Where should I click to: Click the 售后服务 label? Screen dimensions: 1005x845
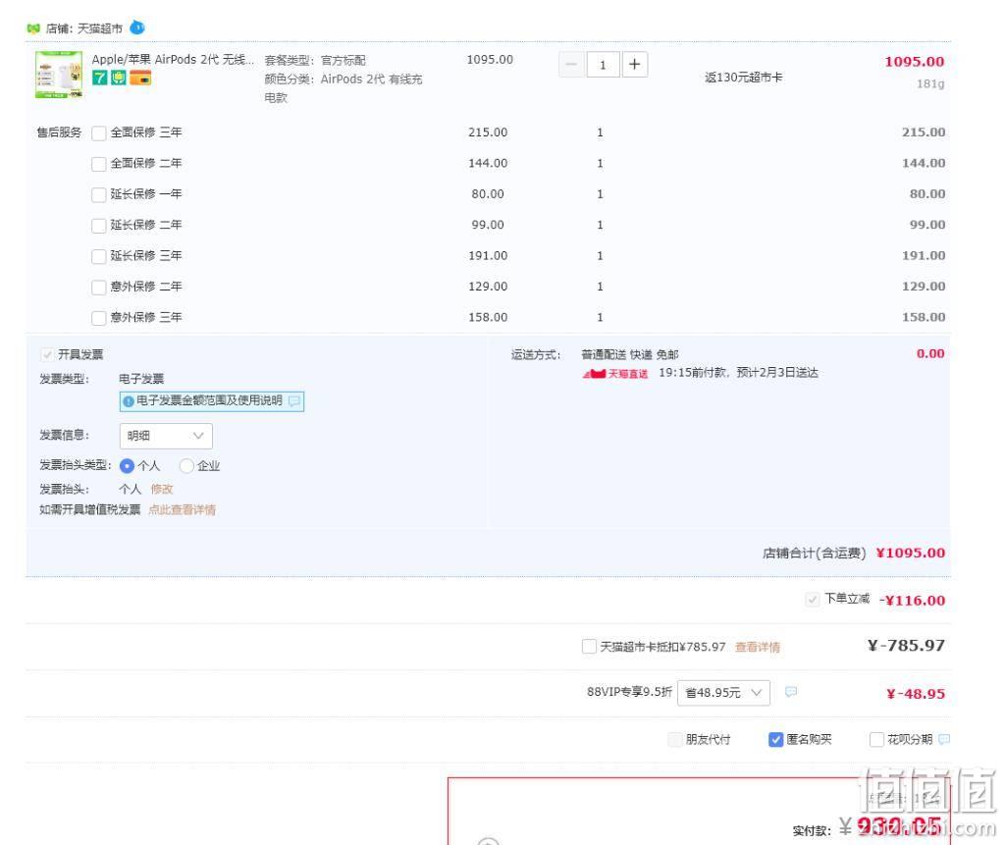pos(59,132)
